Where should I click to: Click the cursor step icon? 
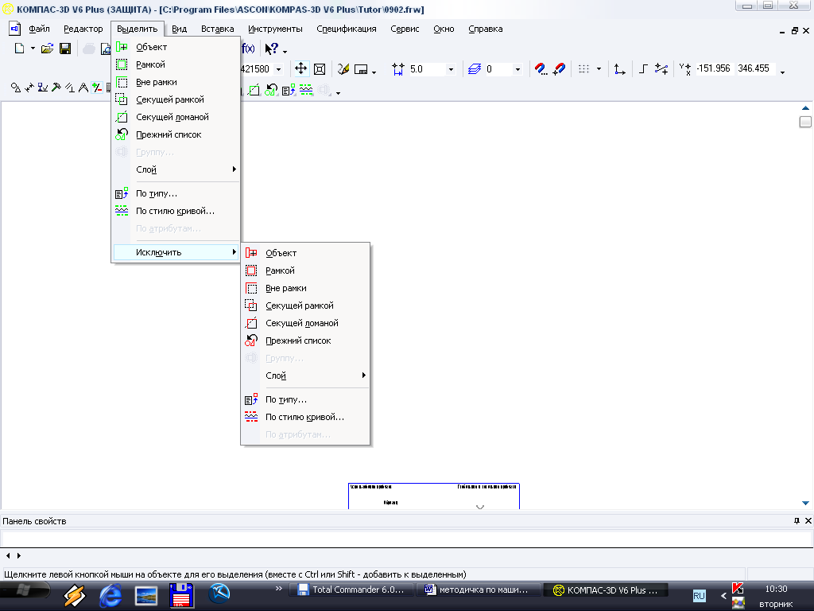tap(398, 68)
